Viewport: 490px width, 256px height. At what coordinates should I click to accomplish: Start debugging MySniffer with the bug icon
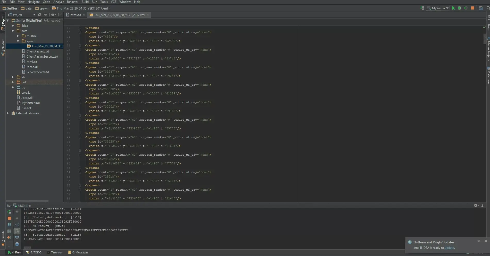[460, 8]
